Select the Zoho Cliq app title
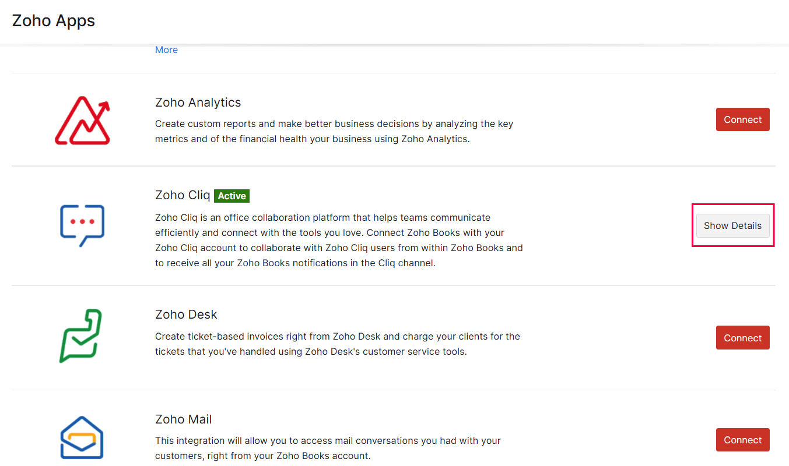 tap(183, 195)
